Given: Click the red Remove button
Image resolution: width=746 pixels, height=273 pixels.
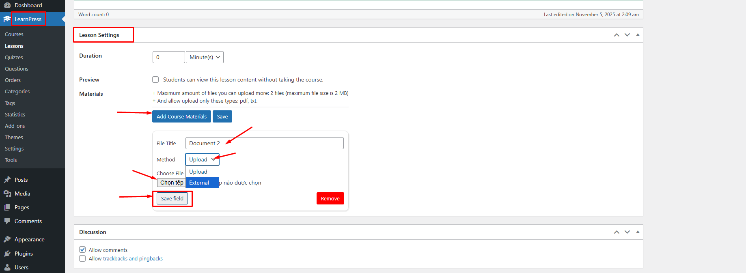Looking at the screenshot, I should coord(330,198).
